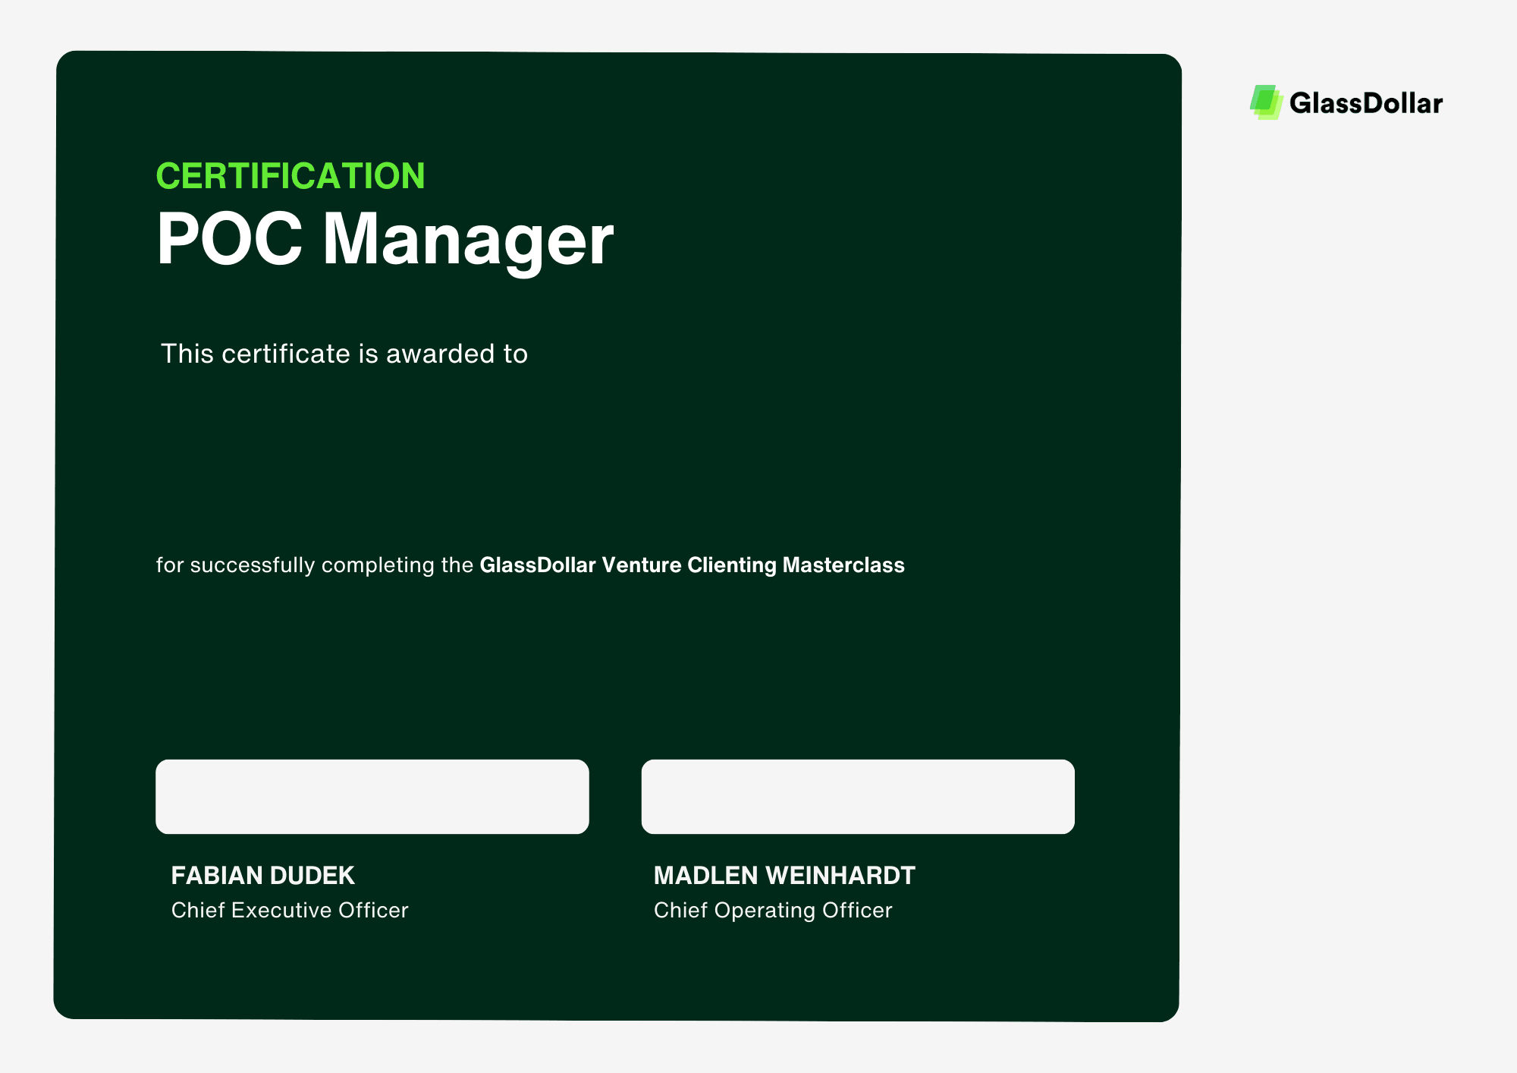
Task: Click the Chief Executive Officer title
Action: click(290, 910)
